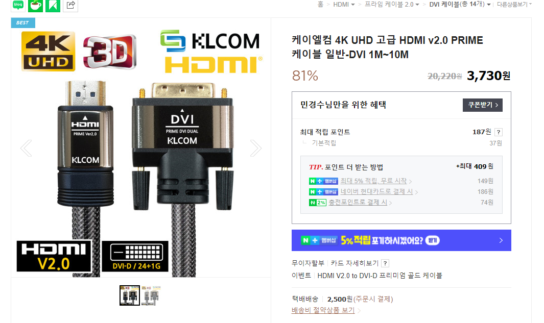Share to Naver Cafe icon

coord(35,5)
